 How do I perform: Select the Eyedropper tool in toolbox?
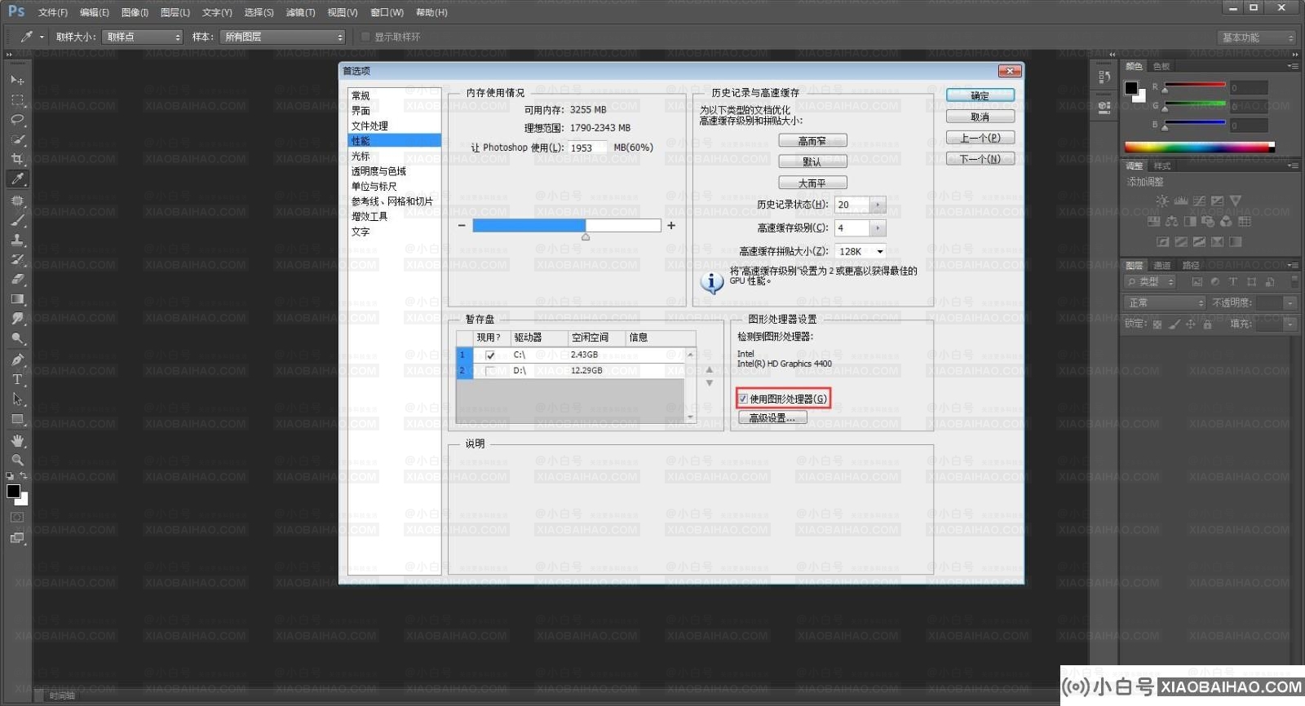17,179
